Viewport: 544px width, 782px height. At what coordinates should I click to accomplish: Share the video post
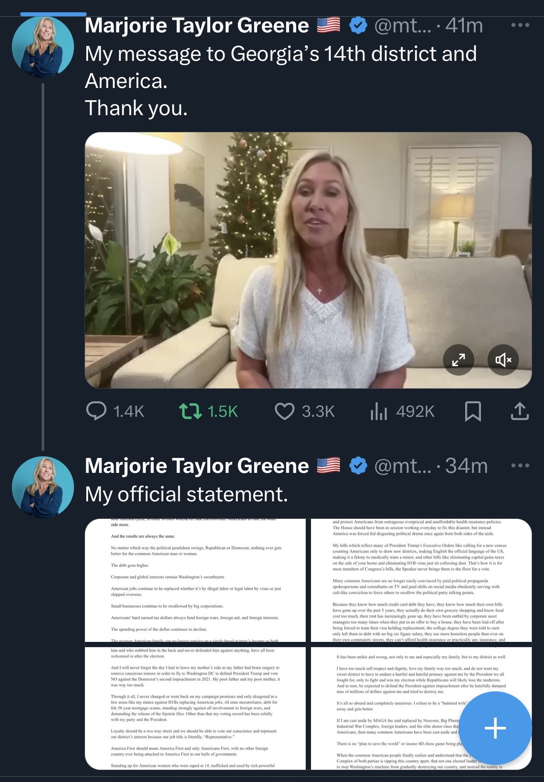pyautogui.click(x=519, y=411)
